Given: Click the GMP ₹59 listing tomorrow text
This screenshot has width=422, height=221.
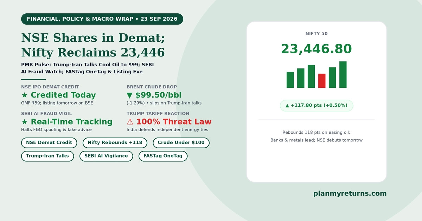Looking at the screenshot, I should [x=57, y=103].
